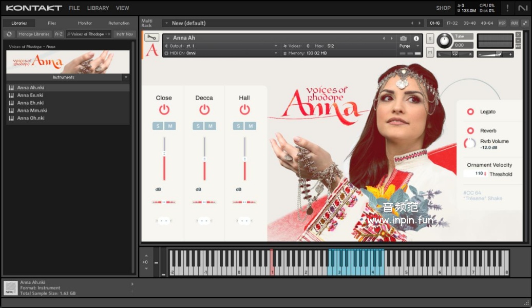This screenshot has width=532, height=308.
Task: Solo the Anna Ah instrument in header
Action: coord(429,38)
